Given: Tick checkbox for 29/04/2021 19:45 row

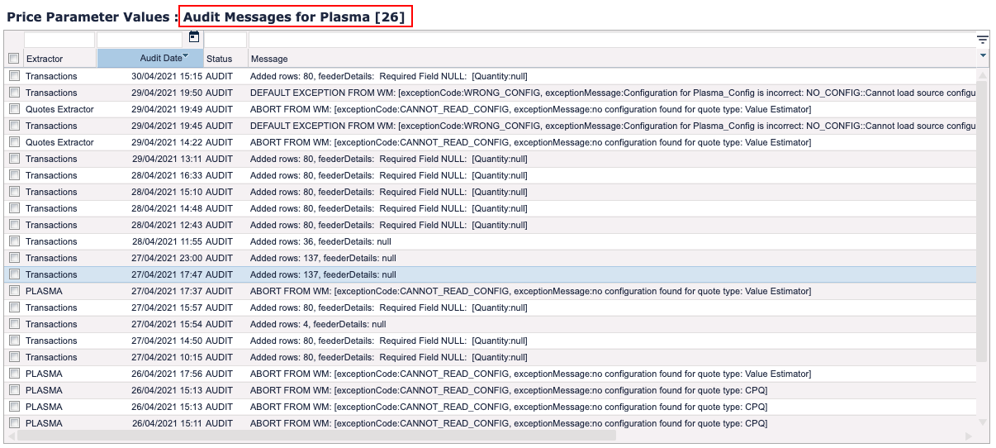Looking at the screenshot, I should [x=14, y=126].
